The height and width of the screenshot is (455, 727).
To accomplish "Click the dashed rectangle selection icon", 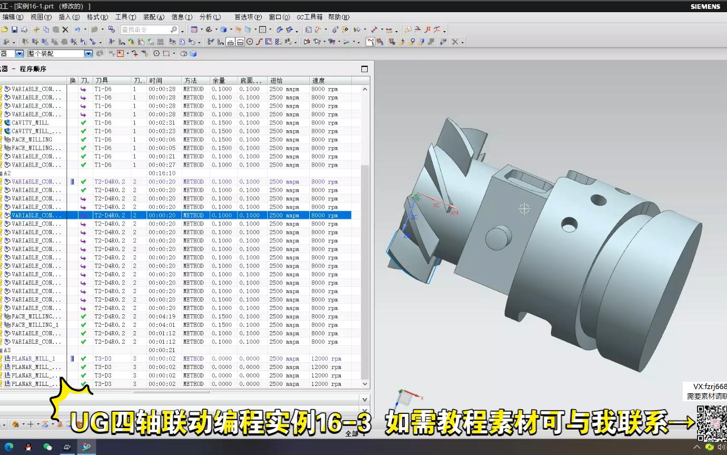I will coord(166,53).
